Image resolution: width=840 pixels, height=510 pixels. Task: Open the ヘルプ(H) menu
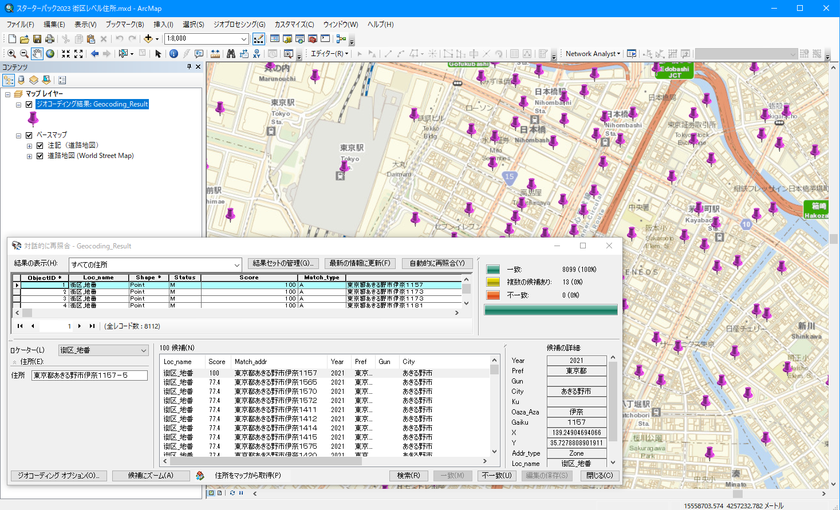(381, 25)
